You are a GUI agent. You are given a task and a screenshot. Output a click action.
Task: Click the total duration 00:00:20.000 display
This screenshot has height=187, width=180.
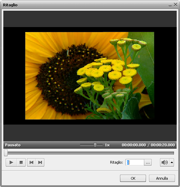tap(163, 145)
